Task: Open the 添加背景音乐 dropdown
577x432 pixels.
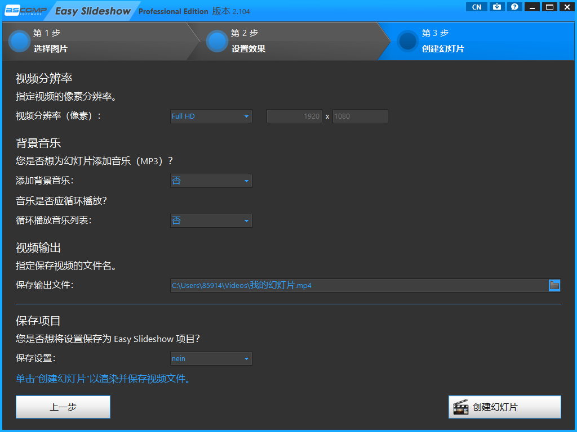Action: pos(211,181)
